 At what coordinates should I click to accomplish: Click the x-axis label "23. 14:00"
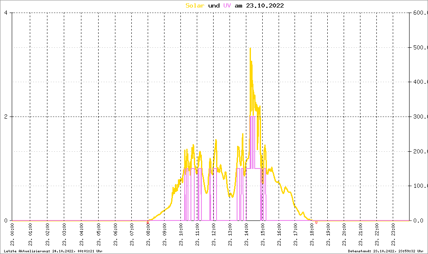click(246, 235)
